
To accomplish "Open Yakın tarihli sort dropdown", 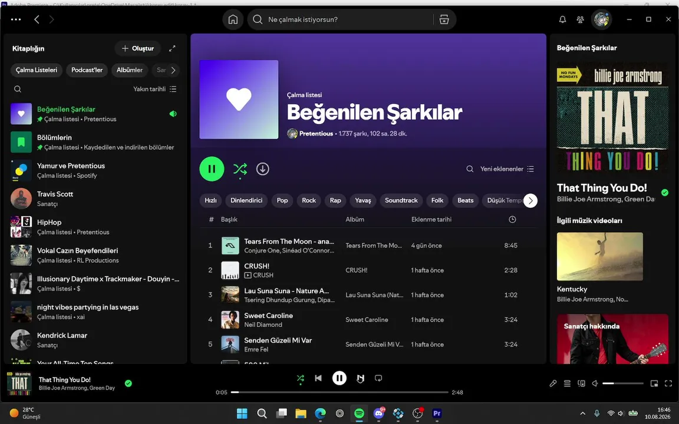I will coord(154,89).
